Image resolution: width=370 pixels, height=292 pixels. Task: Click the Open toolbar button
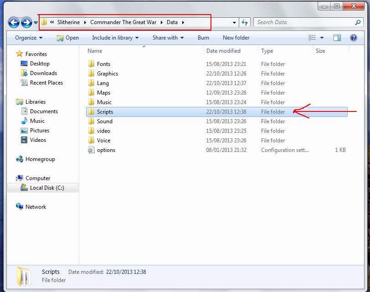point(67,38)
